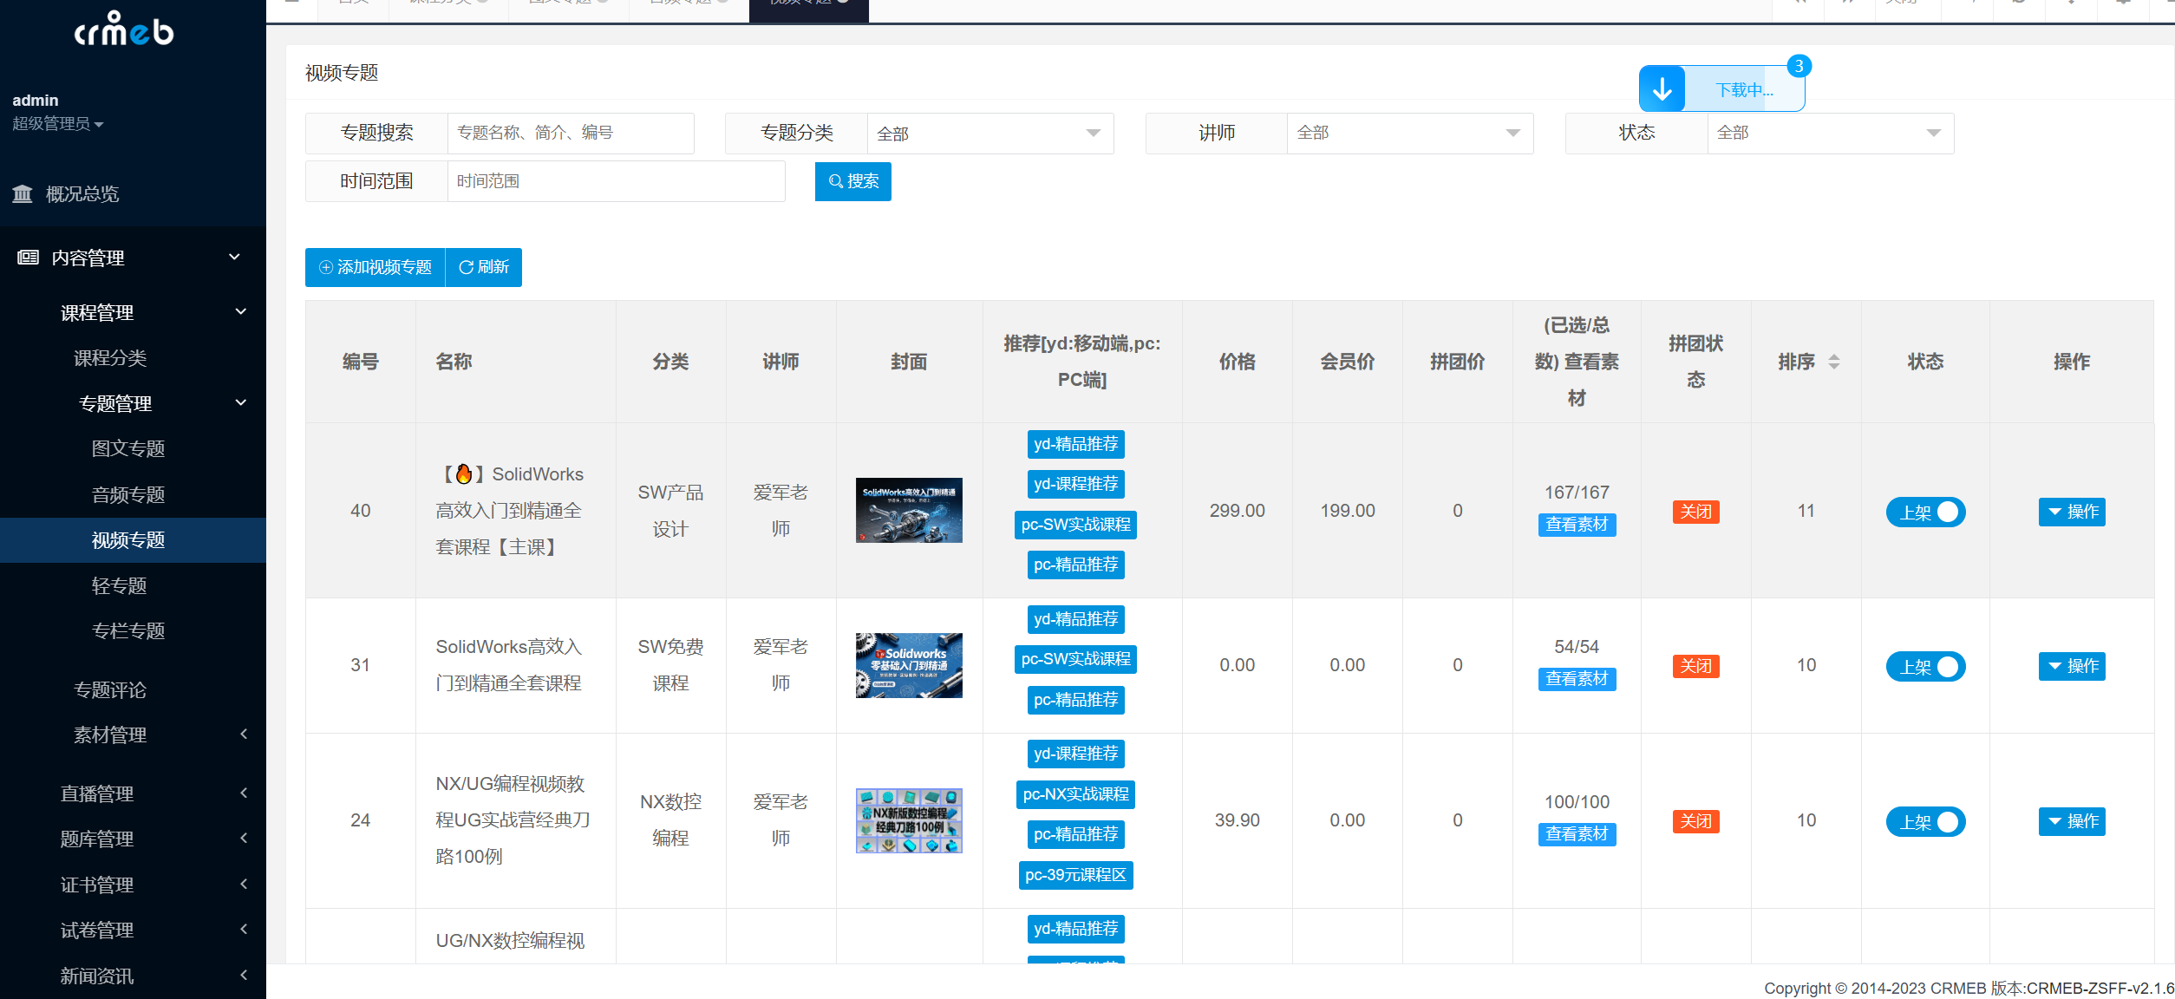The height and width of the screenshot is (999, 2175).
Task: Open 专栏专题 in sidebar
Action: click(x=128, y=630)
